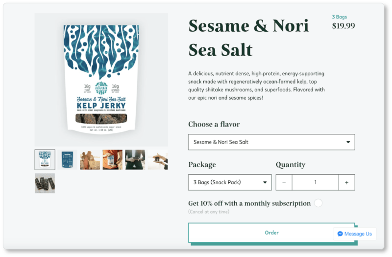
Task: Select the back-of-bag nutrition thumbnail
Action: point(67,160)
